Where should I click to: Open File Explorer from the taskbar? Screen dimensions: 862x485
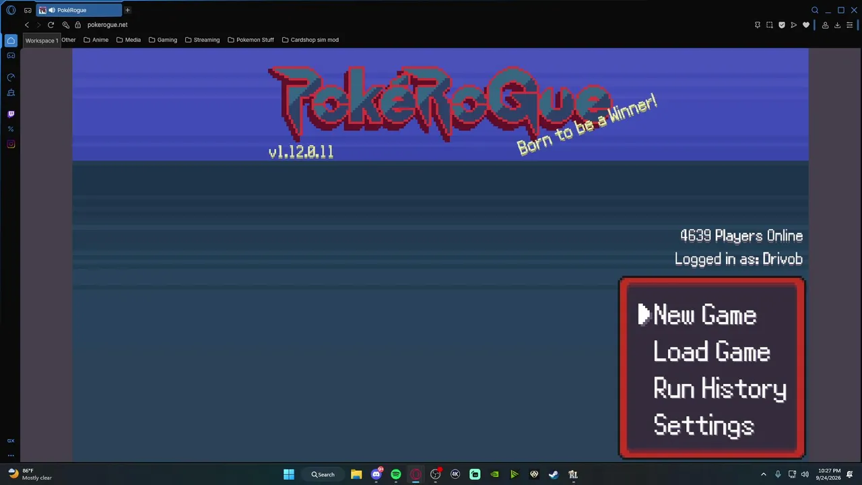356,474
